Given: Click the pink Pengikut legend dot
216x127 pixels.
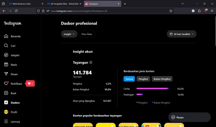Looking at the screenshot, I should [137, 102].
